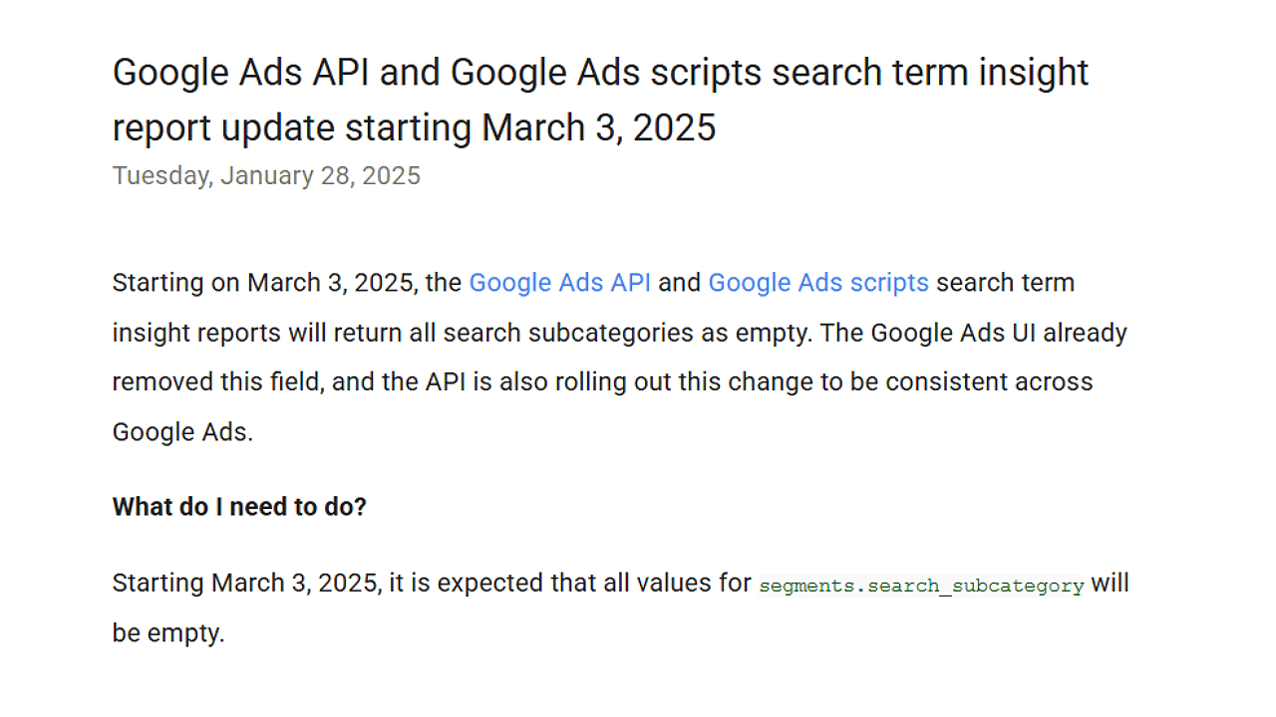This screenshot has width=1276, height=717.
Task: Click the publication date "Tuesday, January 28, 2025"
Action: click(266, 176)
